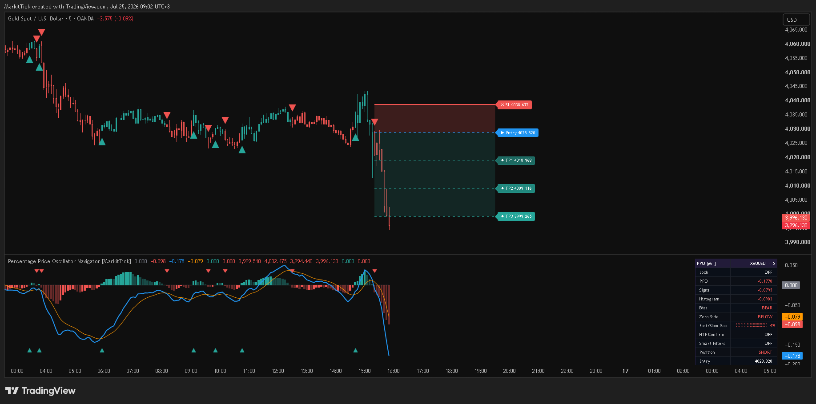
Task: Click the bold 17 date label on the time axis
Action: point(625,371)
